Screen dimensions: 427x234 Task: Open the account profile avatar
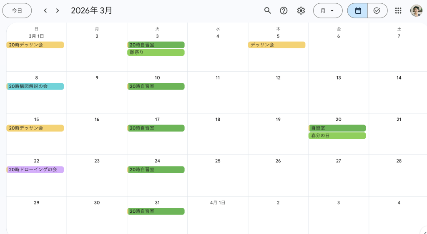pyautogui.click(x=416, y=10)
